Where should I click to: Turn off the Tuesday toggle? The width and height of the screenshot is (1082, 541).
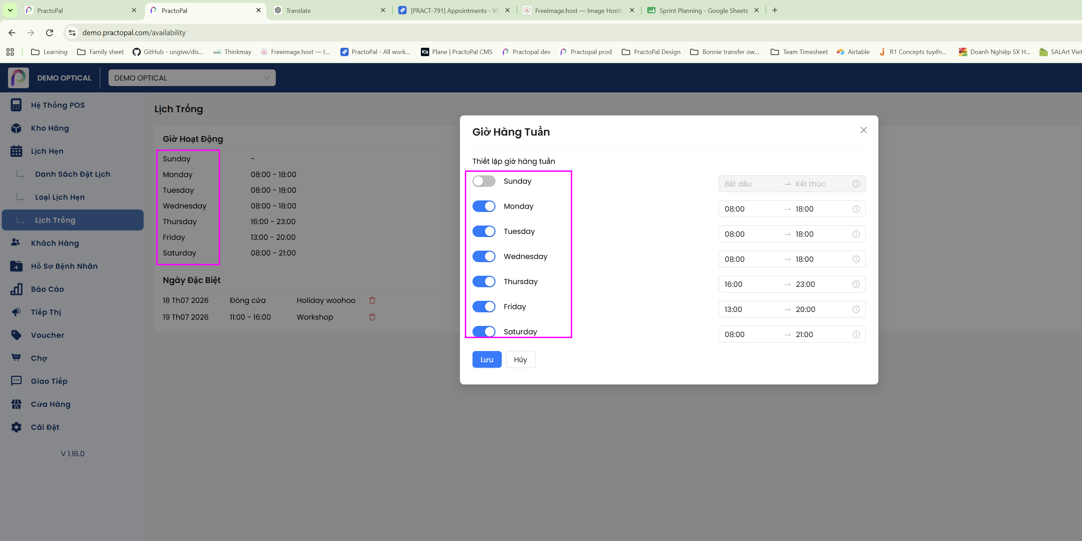[x=484, y=231]
